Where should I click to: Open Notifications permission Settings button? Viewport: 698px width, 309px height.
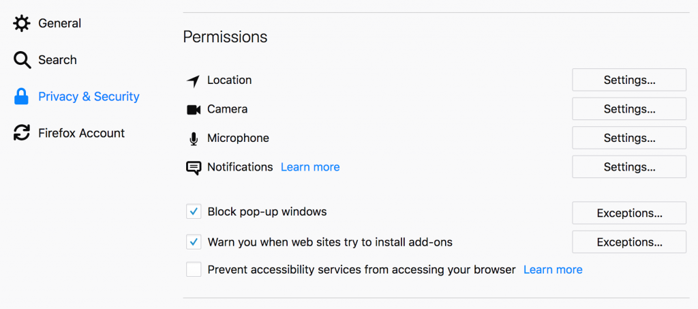pyautogui.click(x=628, y=167)
